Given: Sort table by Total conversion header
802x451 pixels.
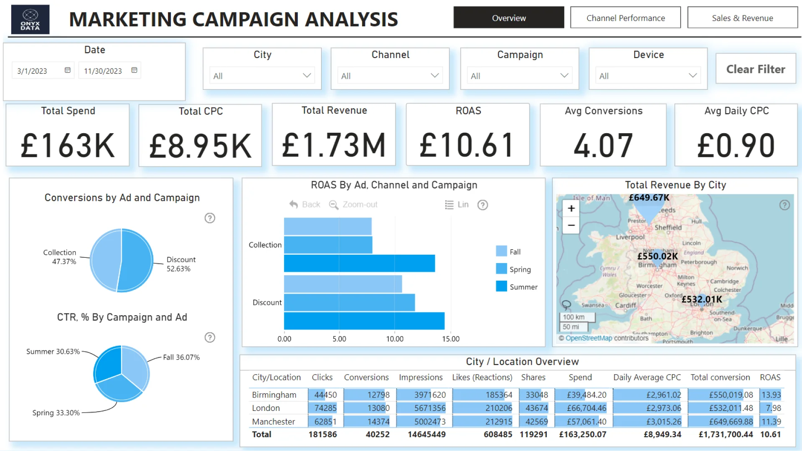Looking at the screenshot, I should (x=720, y=377).
